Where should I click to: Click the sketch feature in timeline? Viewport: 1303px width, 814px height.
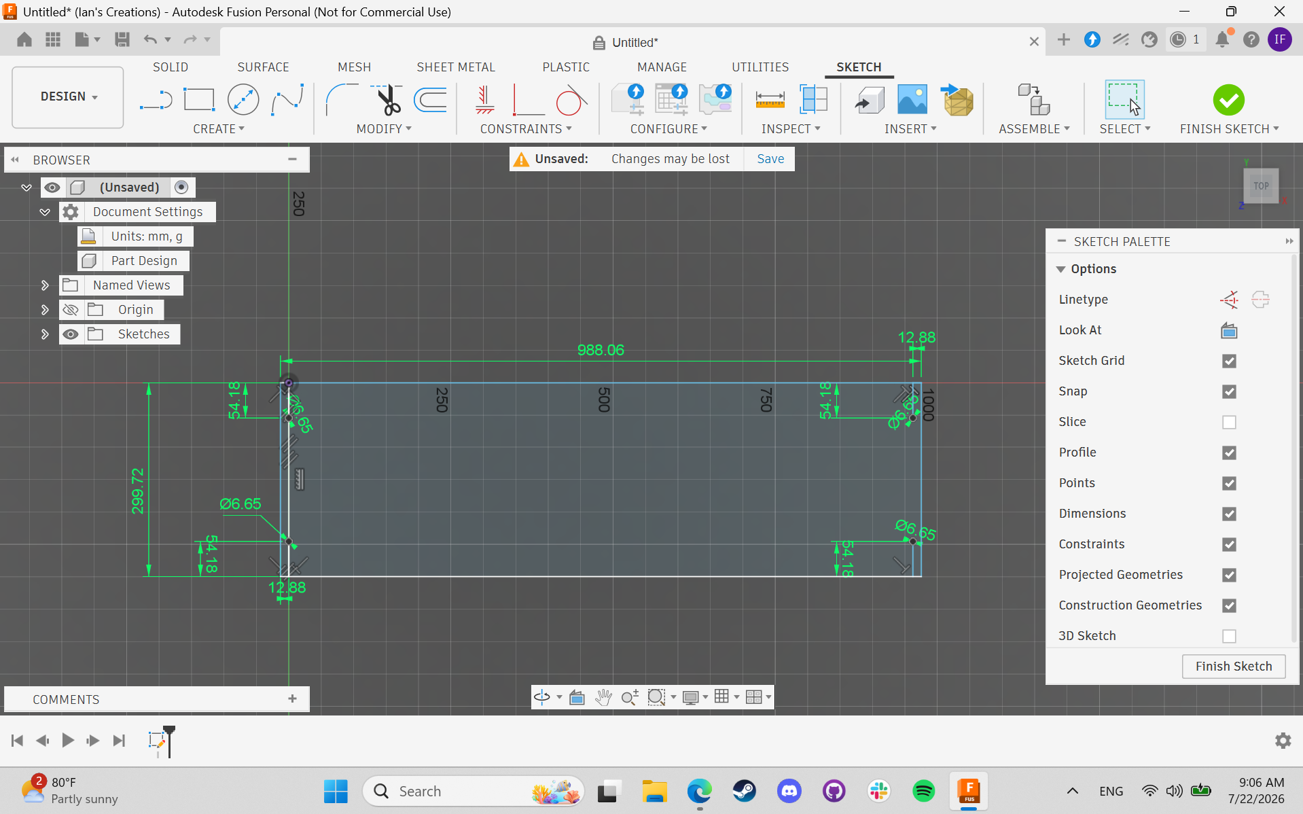click(x=157, y=740)
